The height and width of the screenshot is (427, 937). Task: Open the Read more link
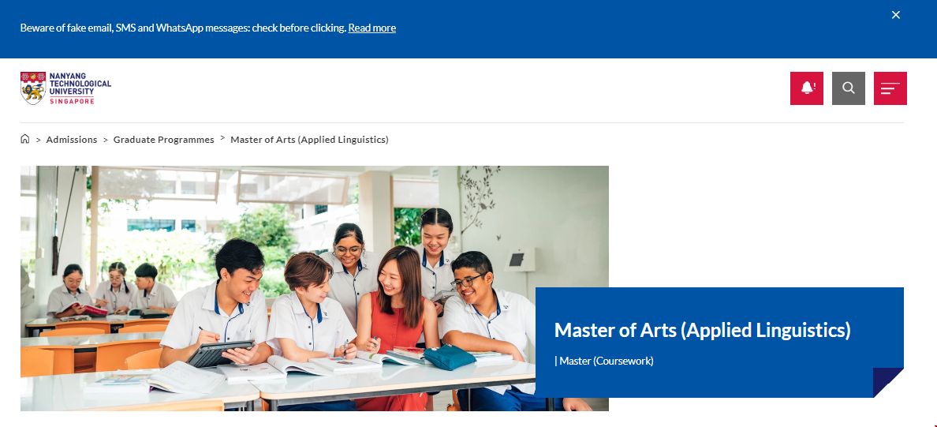(371, 28)
